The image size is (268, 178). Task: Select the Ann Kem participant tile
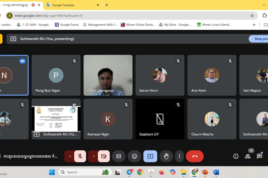pyautogui.click(x=212, y=75)
